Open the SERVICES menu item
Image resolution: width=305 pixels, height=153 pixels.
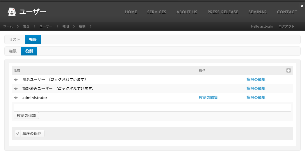[157, 12]
